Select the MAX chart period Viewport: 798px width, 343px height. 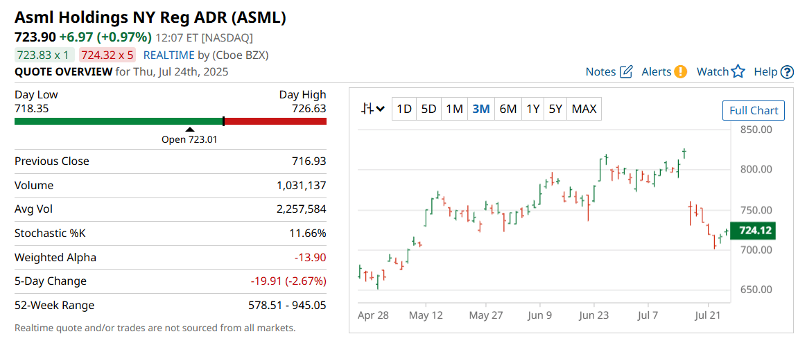(584, 109)
